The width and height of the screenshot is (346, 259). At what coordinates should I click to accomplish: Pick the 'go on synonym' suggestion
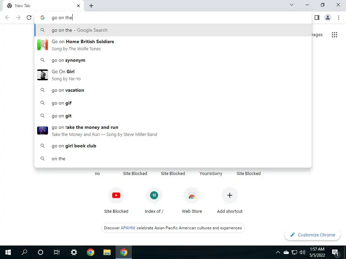pyautogui.click(x=173, y=60)
